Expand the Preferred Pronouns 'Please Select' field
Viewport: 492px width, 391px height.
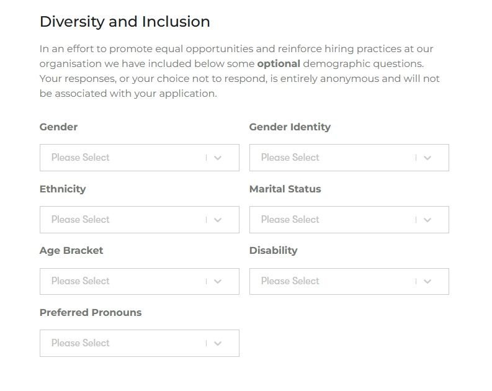pos(81,343)
